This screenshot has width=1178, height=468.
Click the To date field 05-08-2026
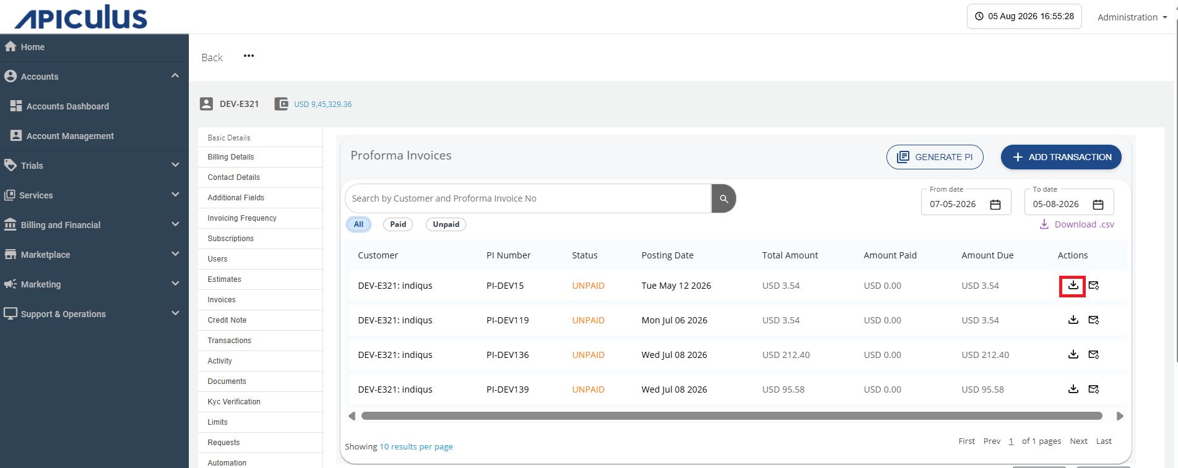click(x=1069, y=202)
